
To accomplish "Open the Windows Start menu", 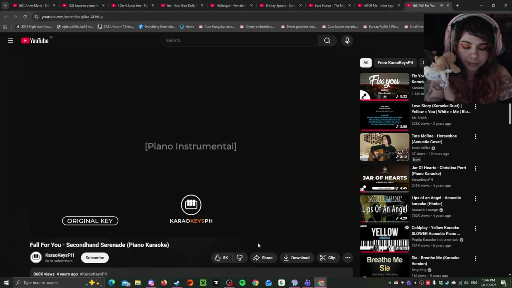I will pyautogui.click(x=6, y=283).
